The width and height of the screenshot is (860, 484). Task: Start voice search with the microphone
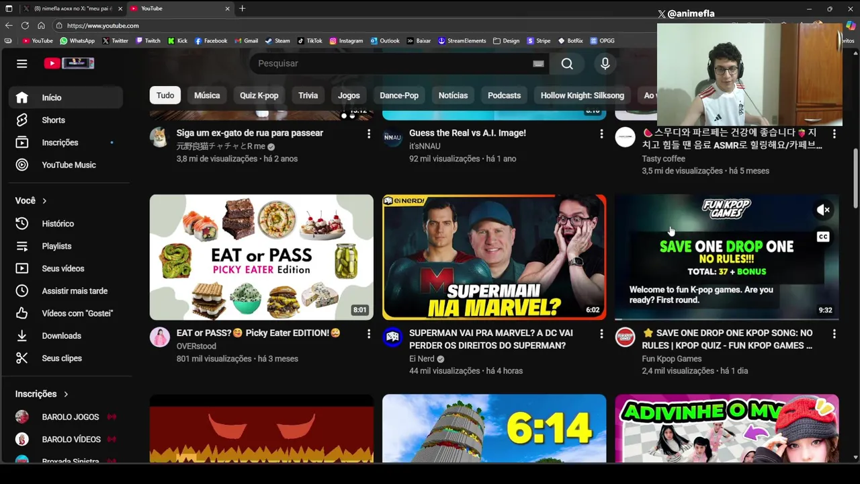(x=605, y=63)
